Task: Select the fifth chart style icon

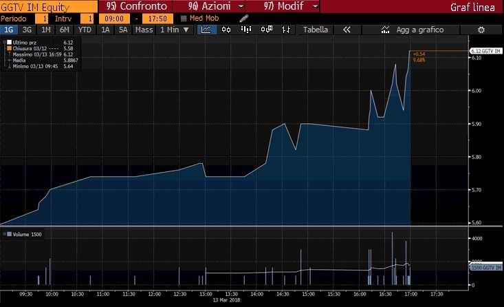Action: click(288, 30)
